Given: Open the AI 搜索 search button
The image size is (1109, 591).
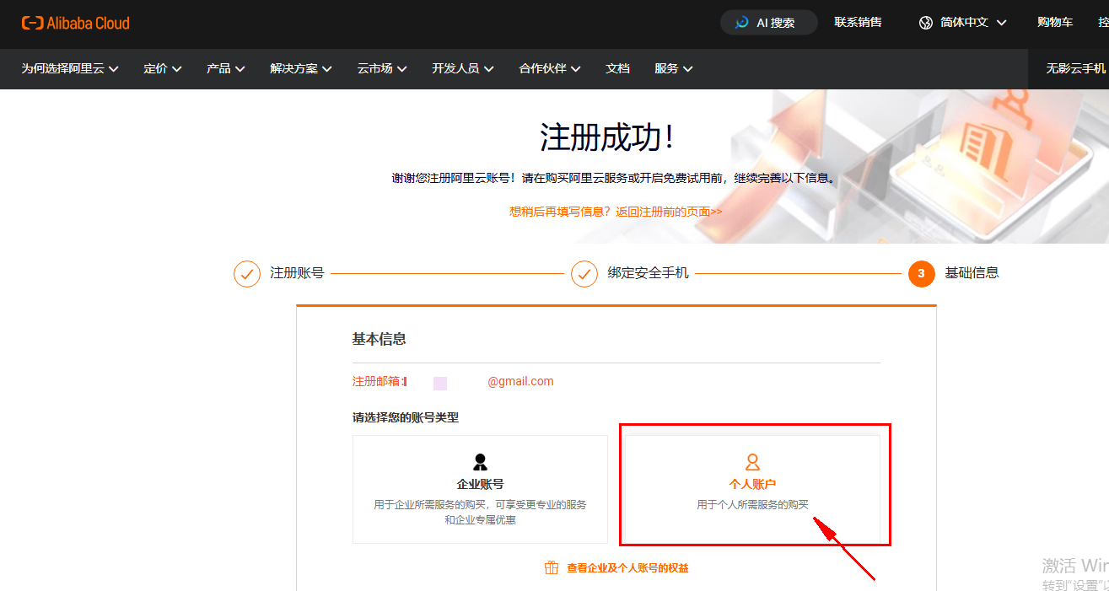Looking at the screenshot, I should pos(769,23).
